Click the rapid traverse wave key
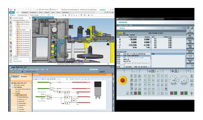Screen dimensions: 203x120 162,93
